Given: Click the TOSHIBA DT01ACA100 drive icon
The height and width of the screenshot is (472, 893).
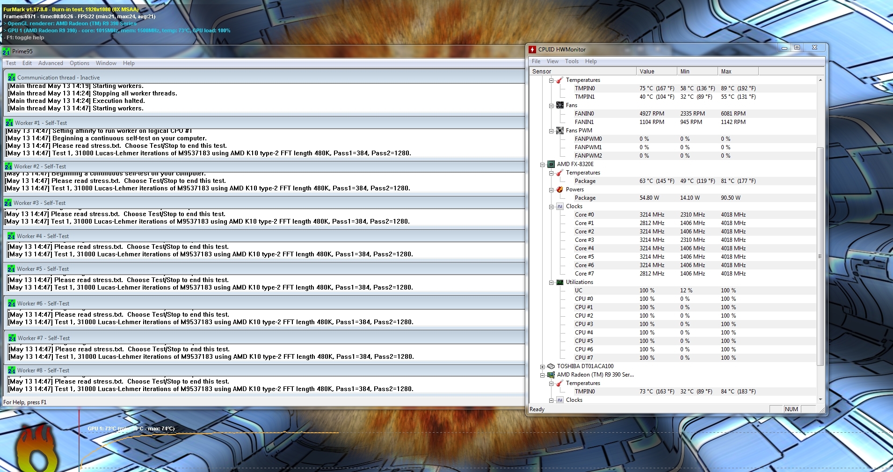Looking at the screenshot, I should tap(551, 366).
